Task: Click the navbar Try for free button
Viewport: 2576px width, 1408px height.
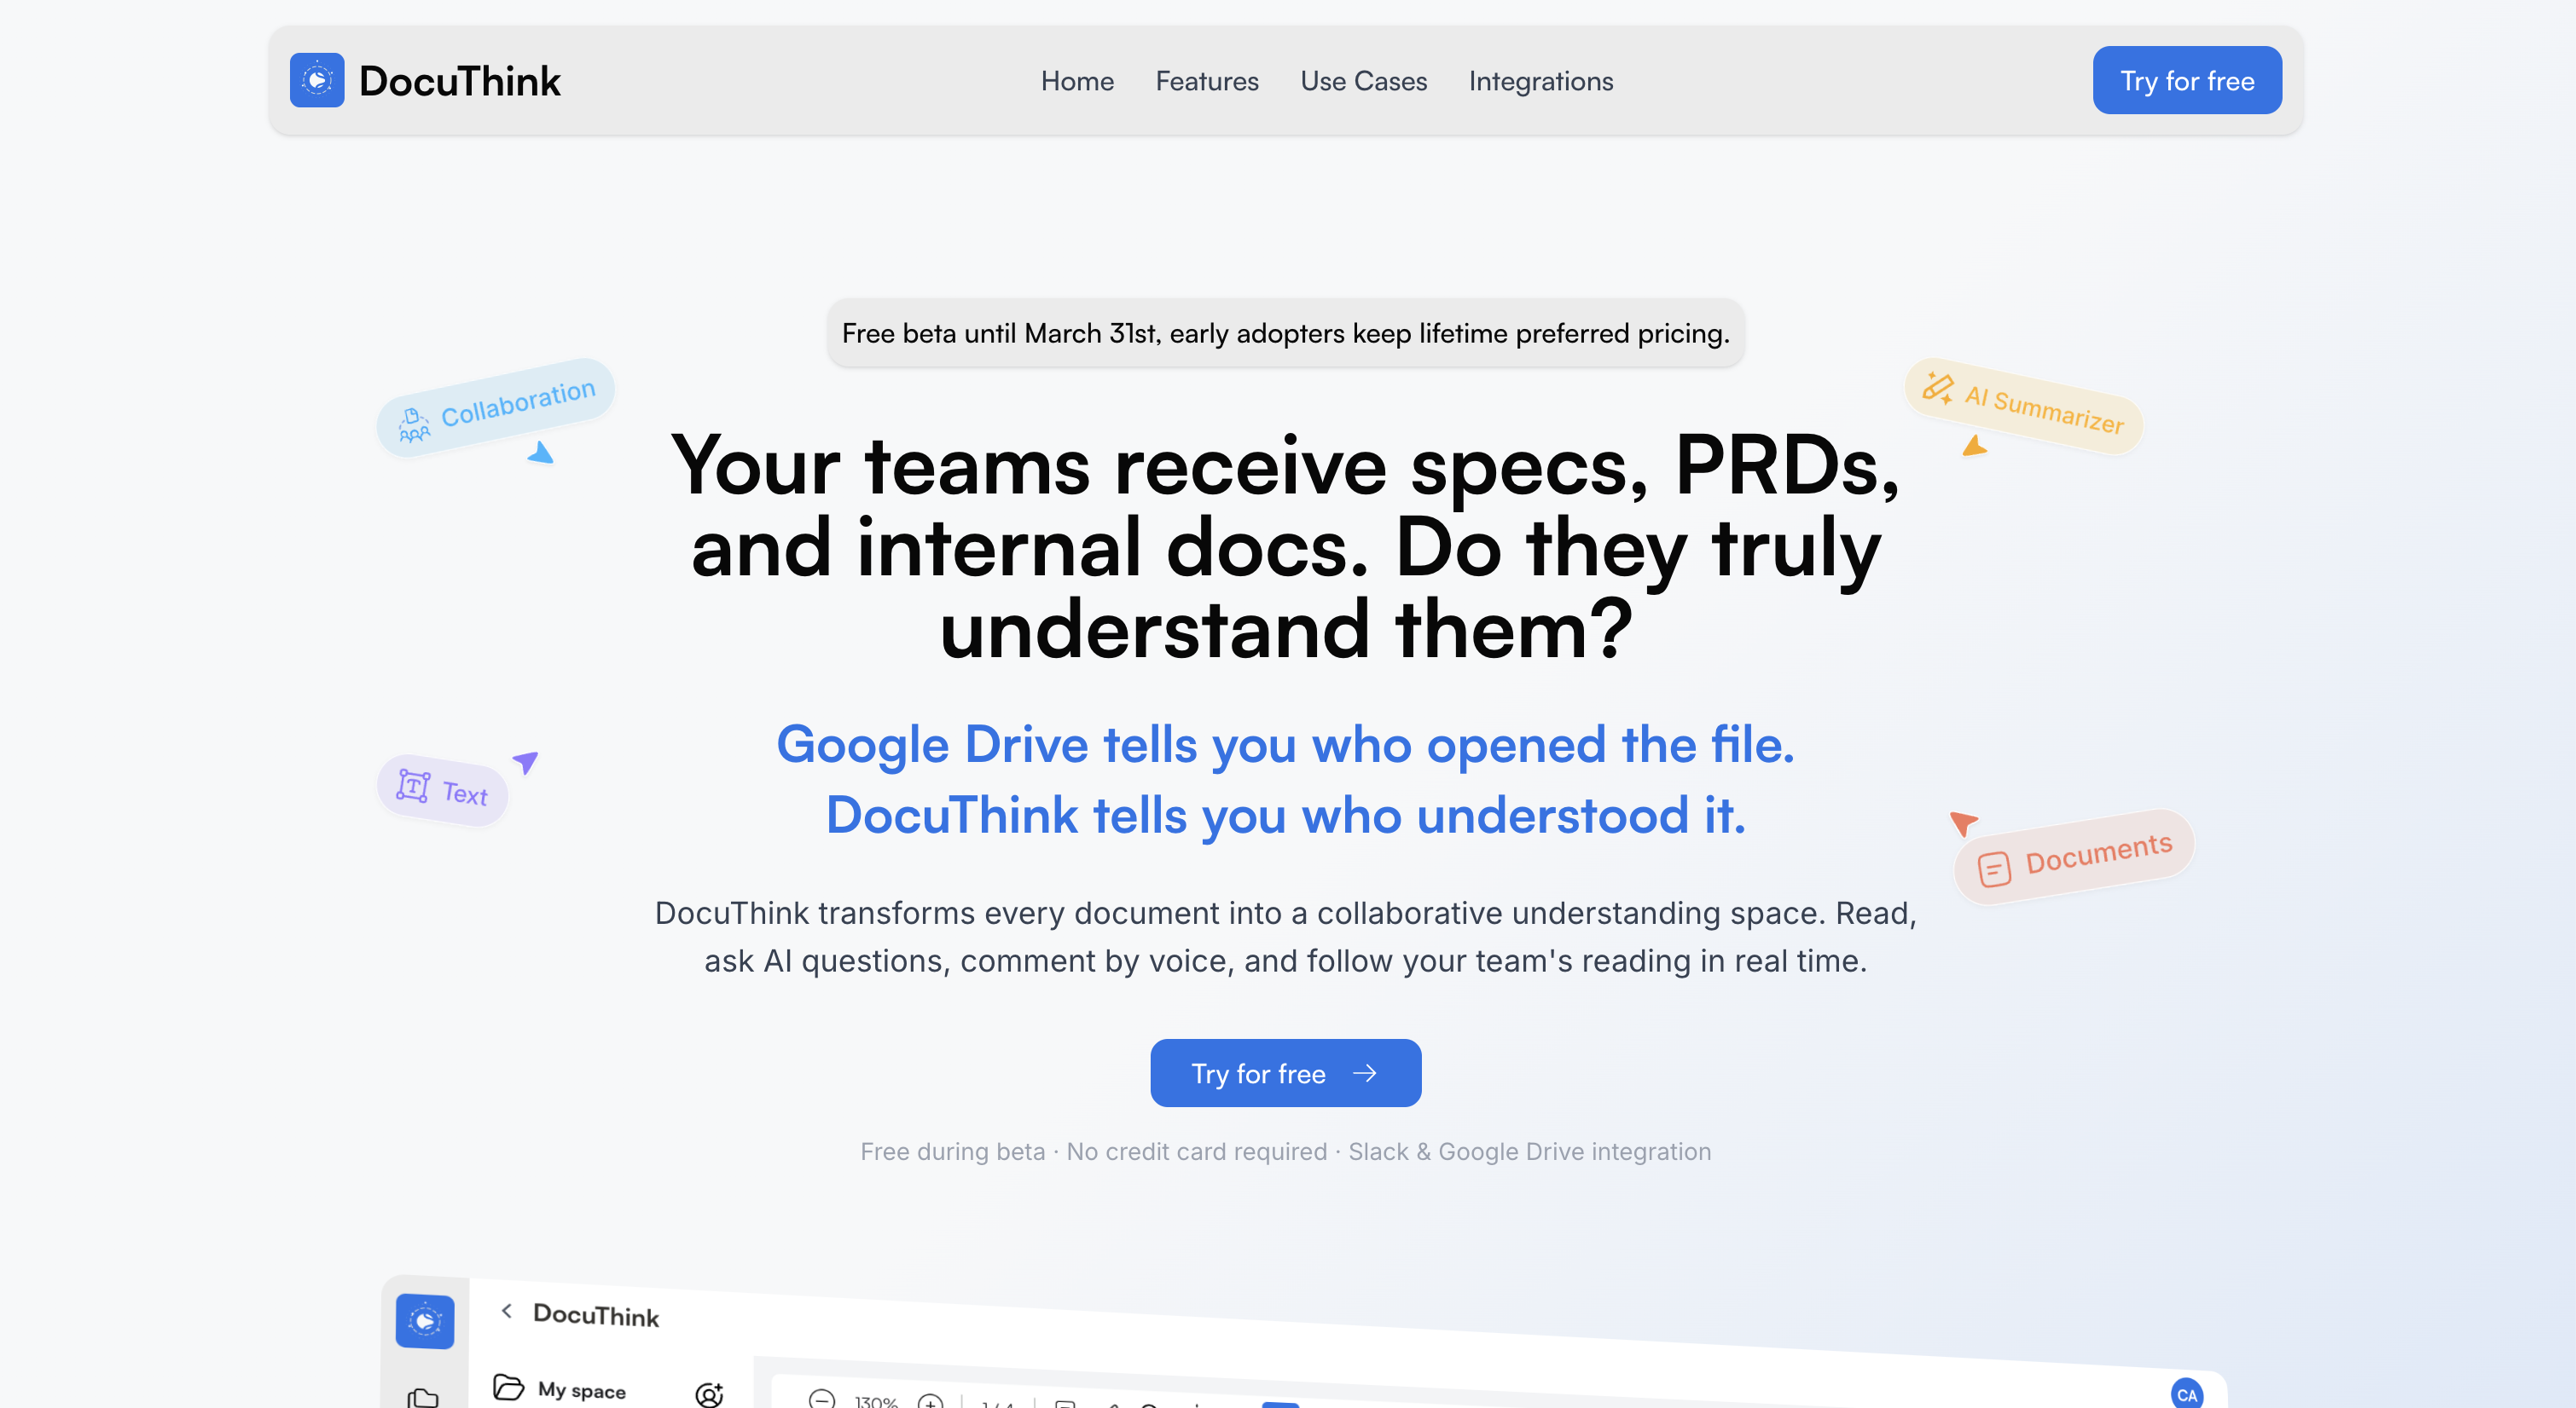Action: point(2187,80)
